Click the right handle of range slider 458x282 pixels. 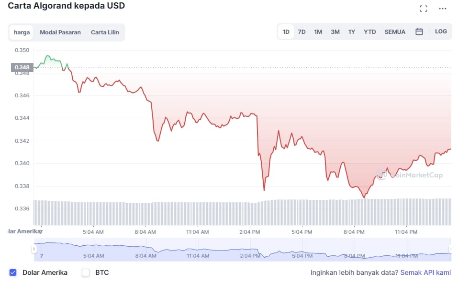pyautogui.click(x=451, y=249)
